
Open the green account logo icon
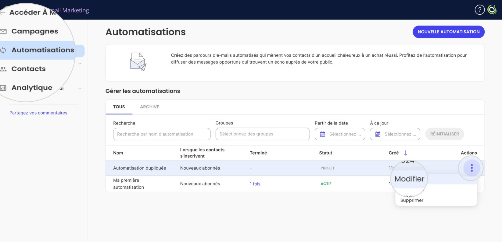coord(492,10)
